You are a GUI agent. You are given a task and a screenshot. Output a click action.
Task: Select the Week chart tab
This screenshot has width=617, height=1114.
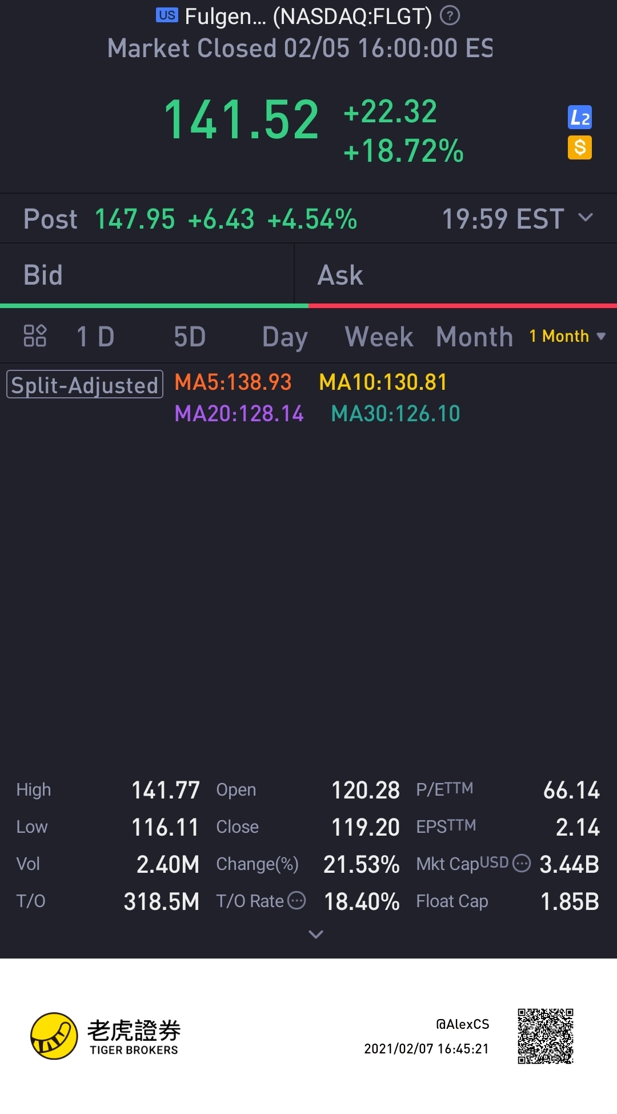point(379,337)
